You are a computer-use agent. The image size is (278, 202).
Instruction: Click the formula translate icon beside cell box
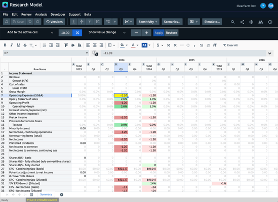coord(95,53)
